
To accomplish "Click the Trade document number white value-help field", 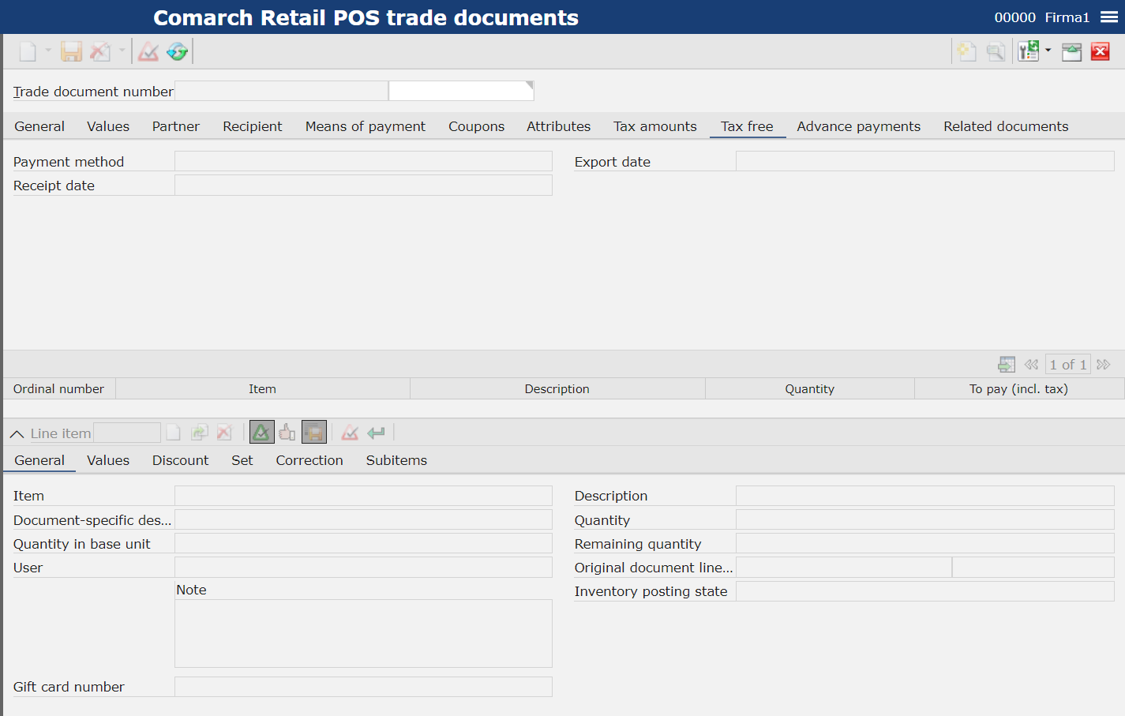I will pos(461,91).
